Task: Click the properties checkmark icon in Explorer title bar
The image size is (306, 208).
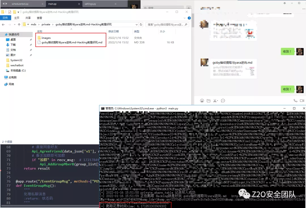Action: pyautogui.click(x=10, y=12)
